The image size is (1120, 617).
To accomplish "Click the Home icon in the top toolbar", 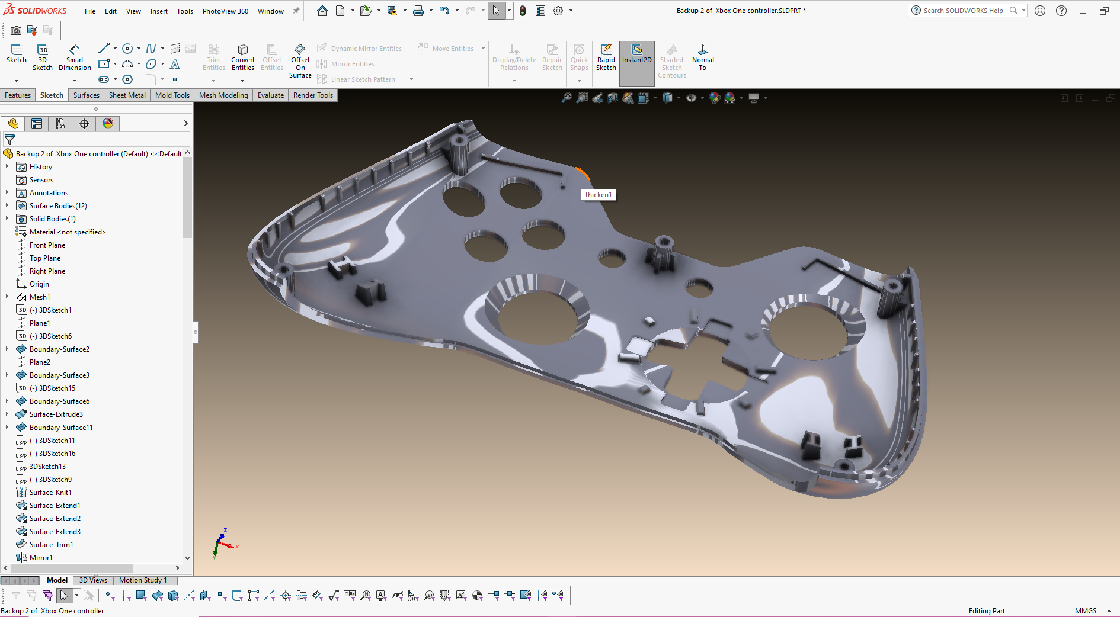I will click(322, 11).
